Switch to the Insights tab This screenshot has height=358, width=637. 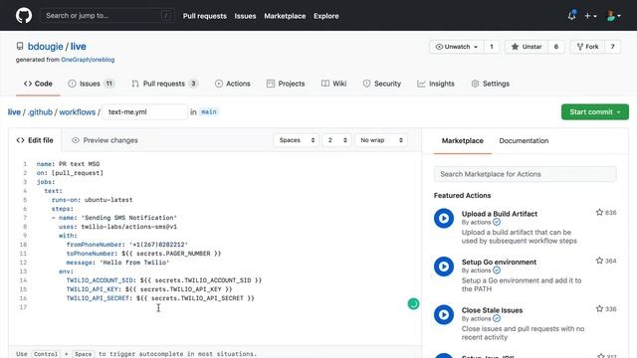pyautogui.click(x=436, y=84)
